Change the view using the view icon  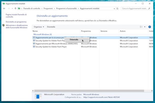(x=141, y=27)
